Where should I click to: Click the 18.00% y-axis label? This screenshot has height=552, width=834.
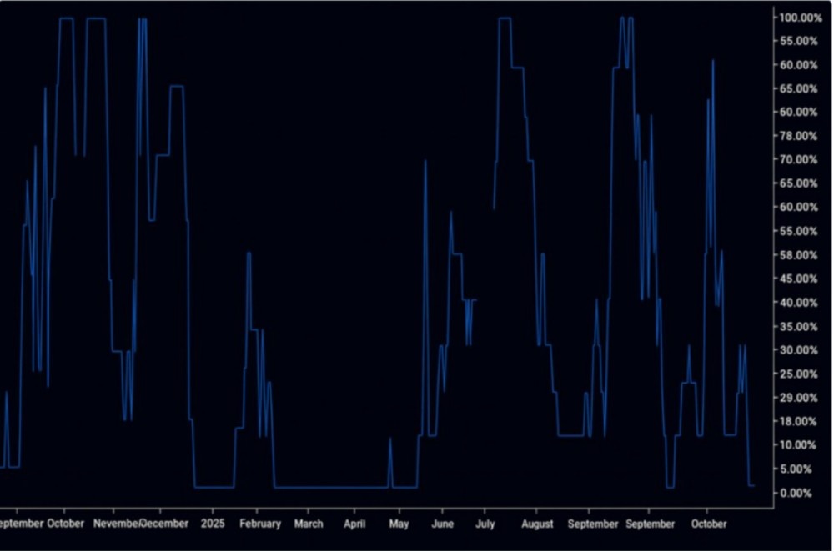pyautogui.click(x=799, y=422)
